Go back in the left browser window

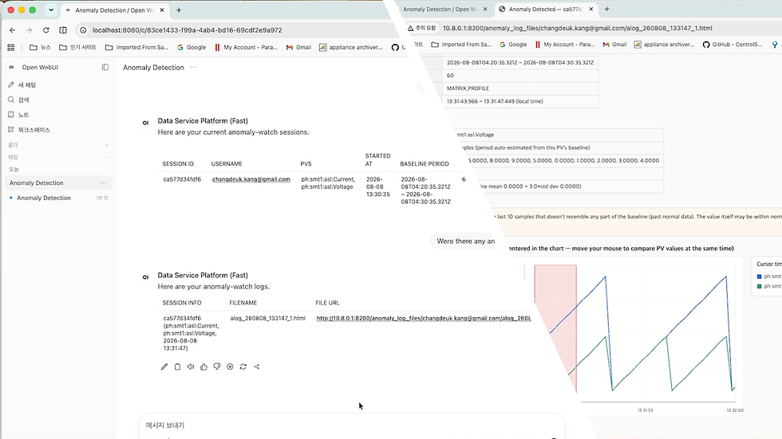coord(13,29)
